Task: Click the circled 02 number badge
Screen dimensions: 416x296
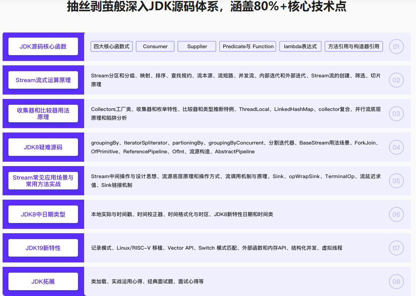Action: tap(396, 80)
